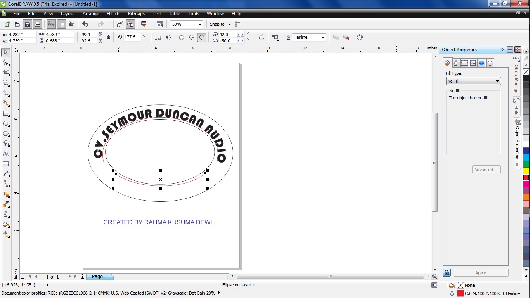This screenshot has width=530, height=298.
Task: Select the Shape tool in the toolbox
Action: pos(6,62)
